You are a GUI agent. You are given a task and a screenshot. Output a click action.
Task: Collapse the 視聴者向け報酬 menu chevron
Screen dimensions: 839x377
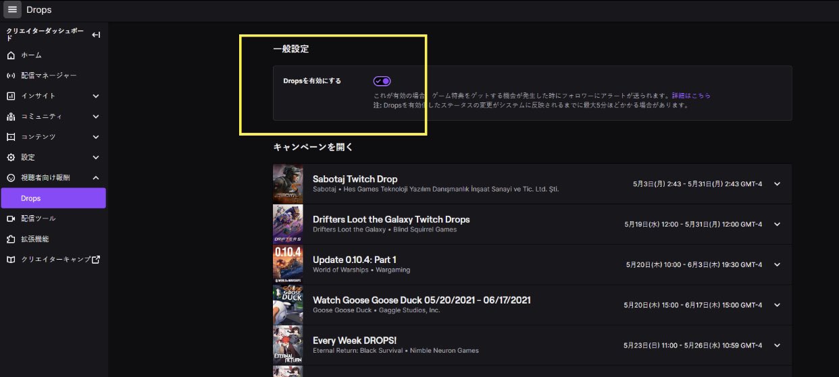[96, 177]
